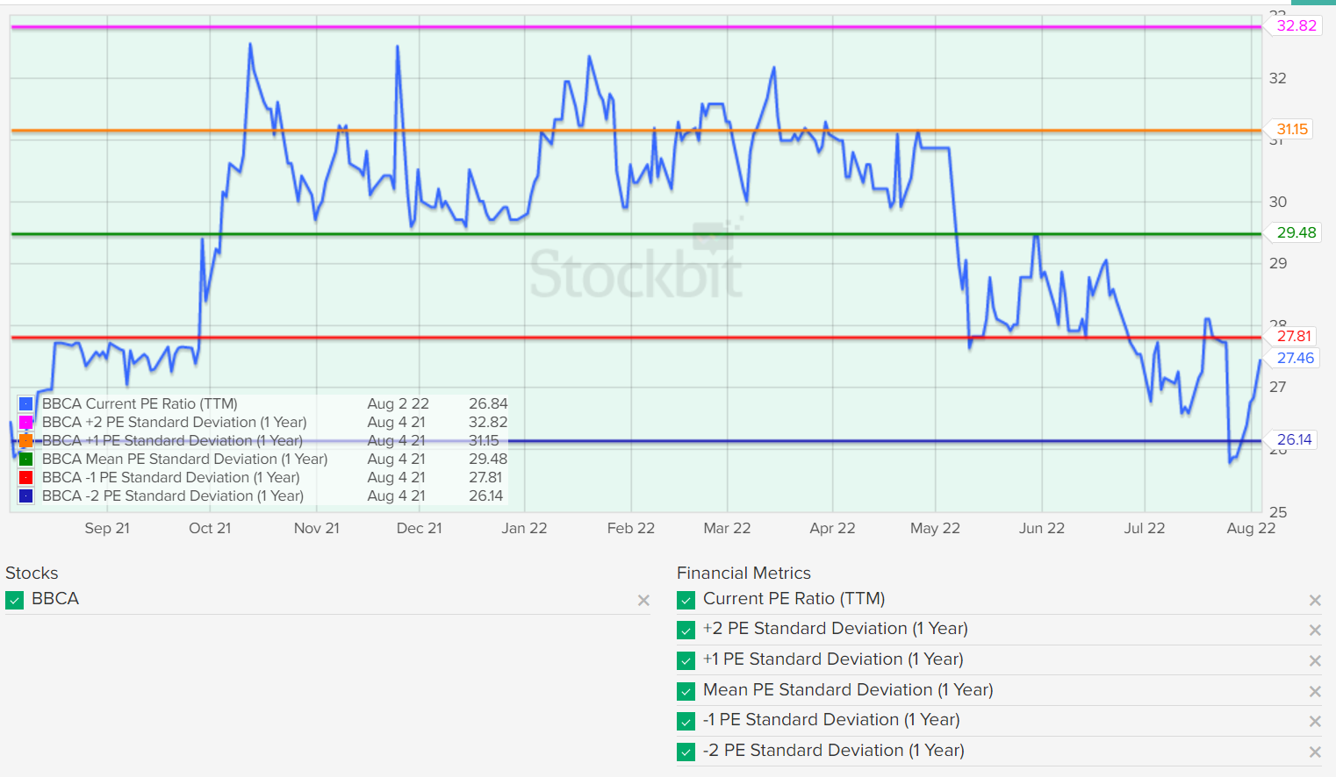Remove BBCA from the Stocks list

(x=643, y=601)
